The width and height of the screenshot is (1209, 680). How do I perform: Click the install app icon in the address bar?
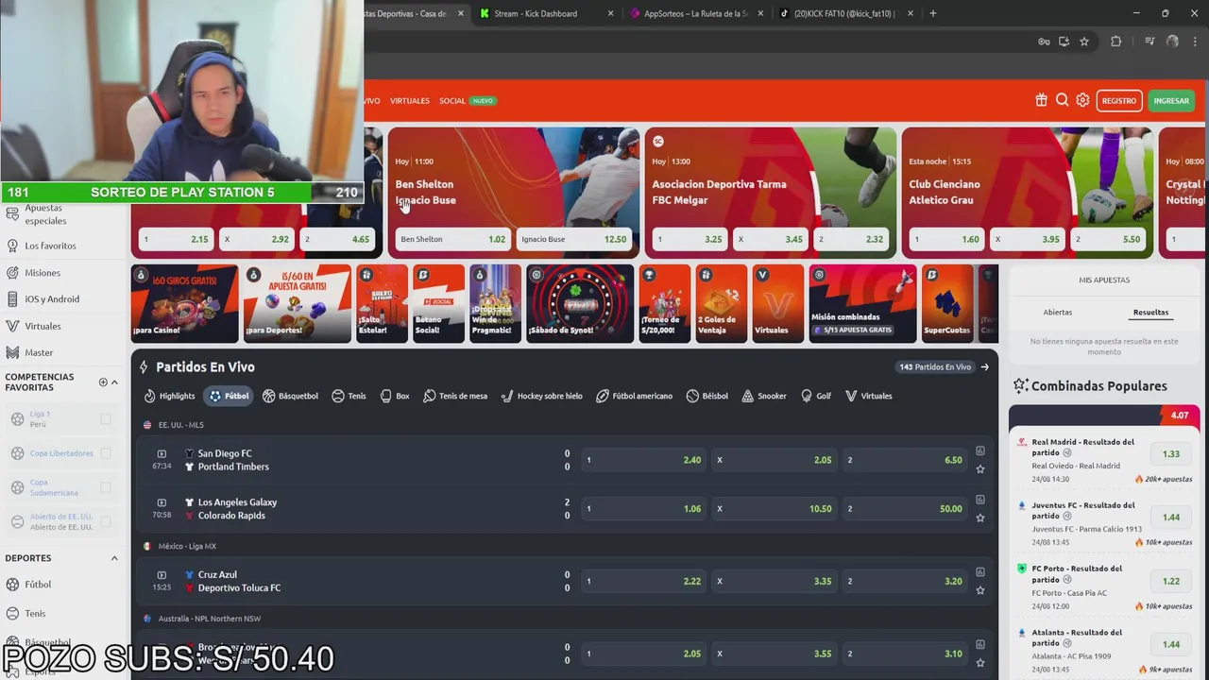[1064, 42]
